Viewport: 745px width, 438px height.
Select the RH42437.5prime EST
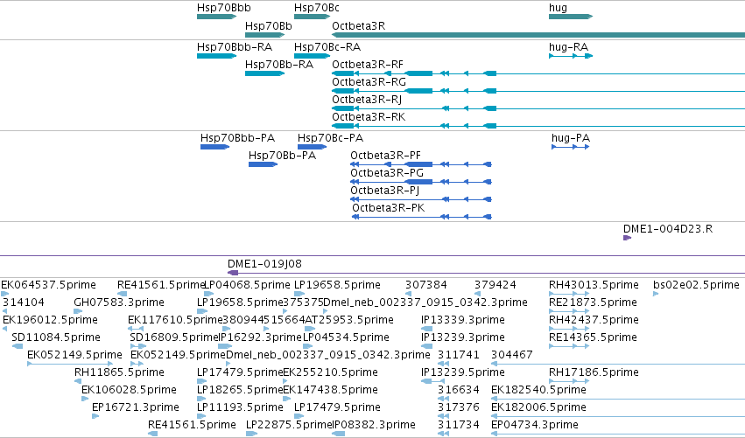point(569,329)
